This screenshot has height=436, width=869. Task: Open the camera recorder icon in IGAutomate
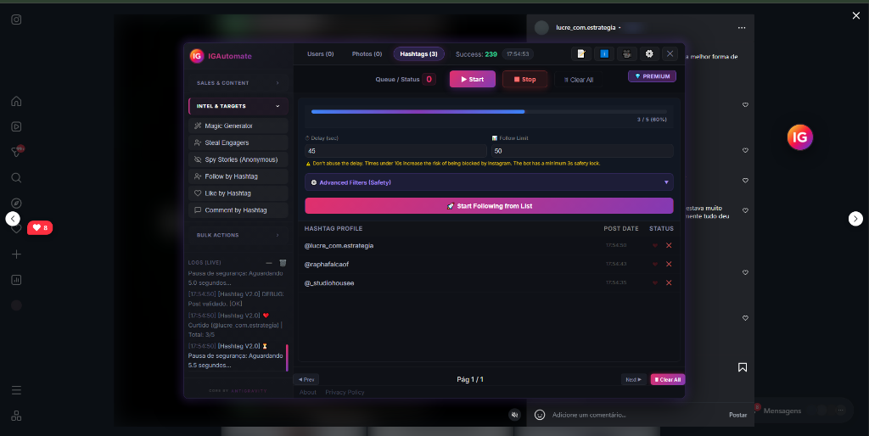(627, 53)
